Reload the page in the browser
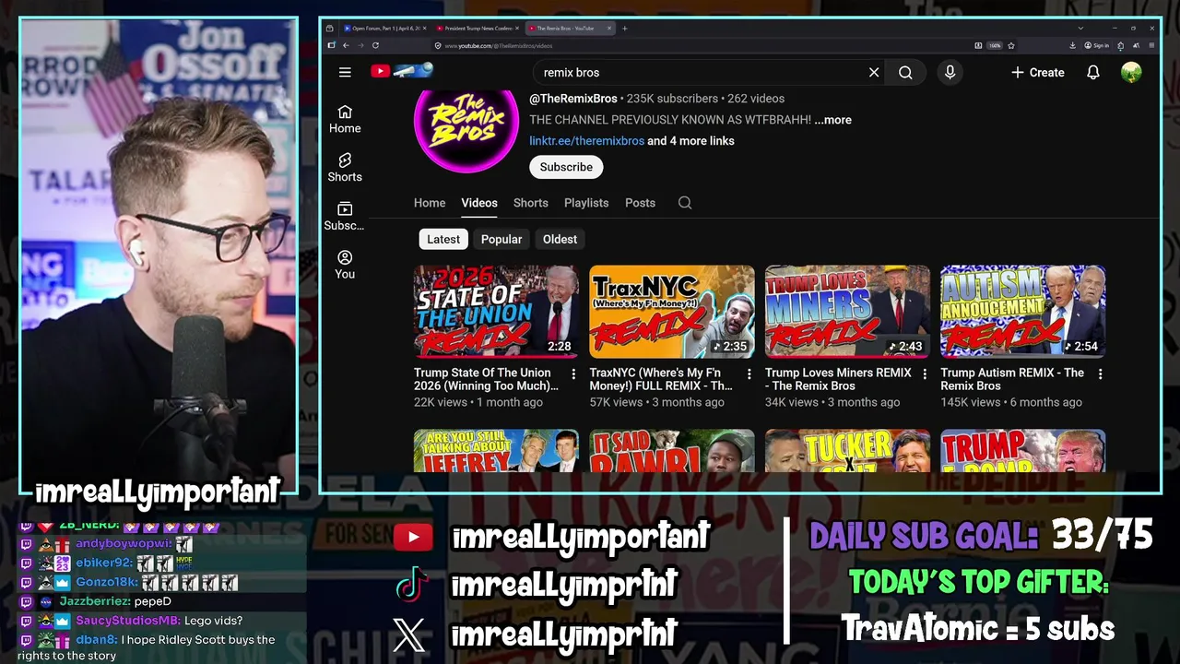 [376, 45]
